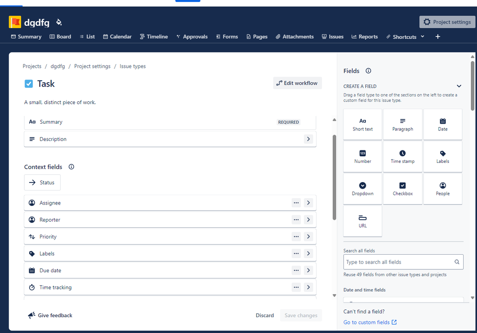Open the Calendar tab
The image size is (477, 333).
click(x=117, y=36)
